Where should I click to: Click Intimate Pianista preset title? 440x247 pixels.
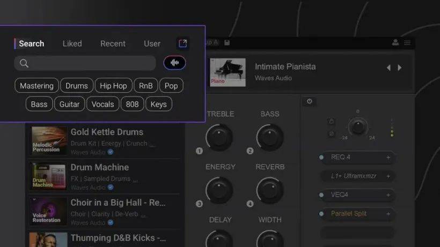(x=285, y=66)
